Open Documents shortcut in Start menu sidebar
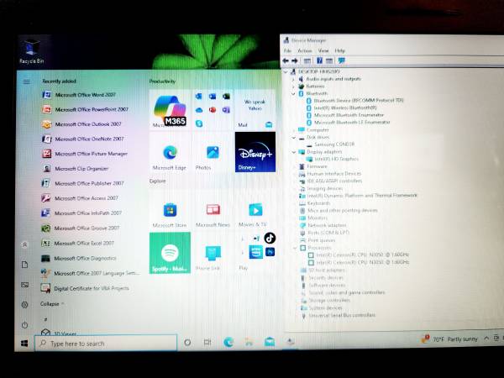The image size is (504, 378). [x=24, y=265]
